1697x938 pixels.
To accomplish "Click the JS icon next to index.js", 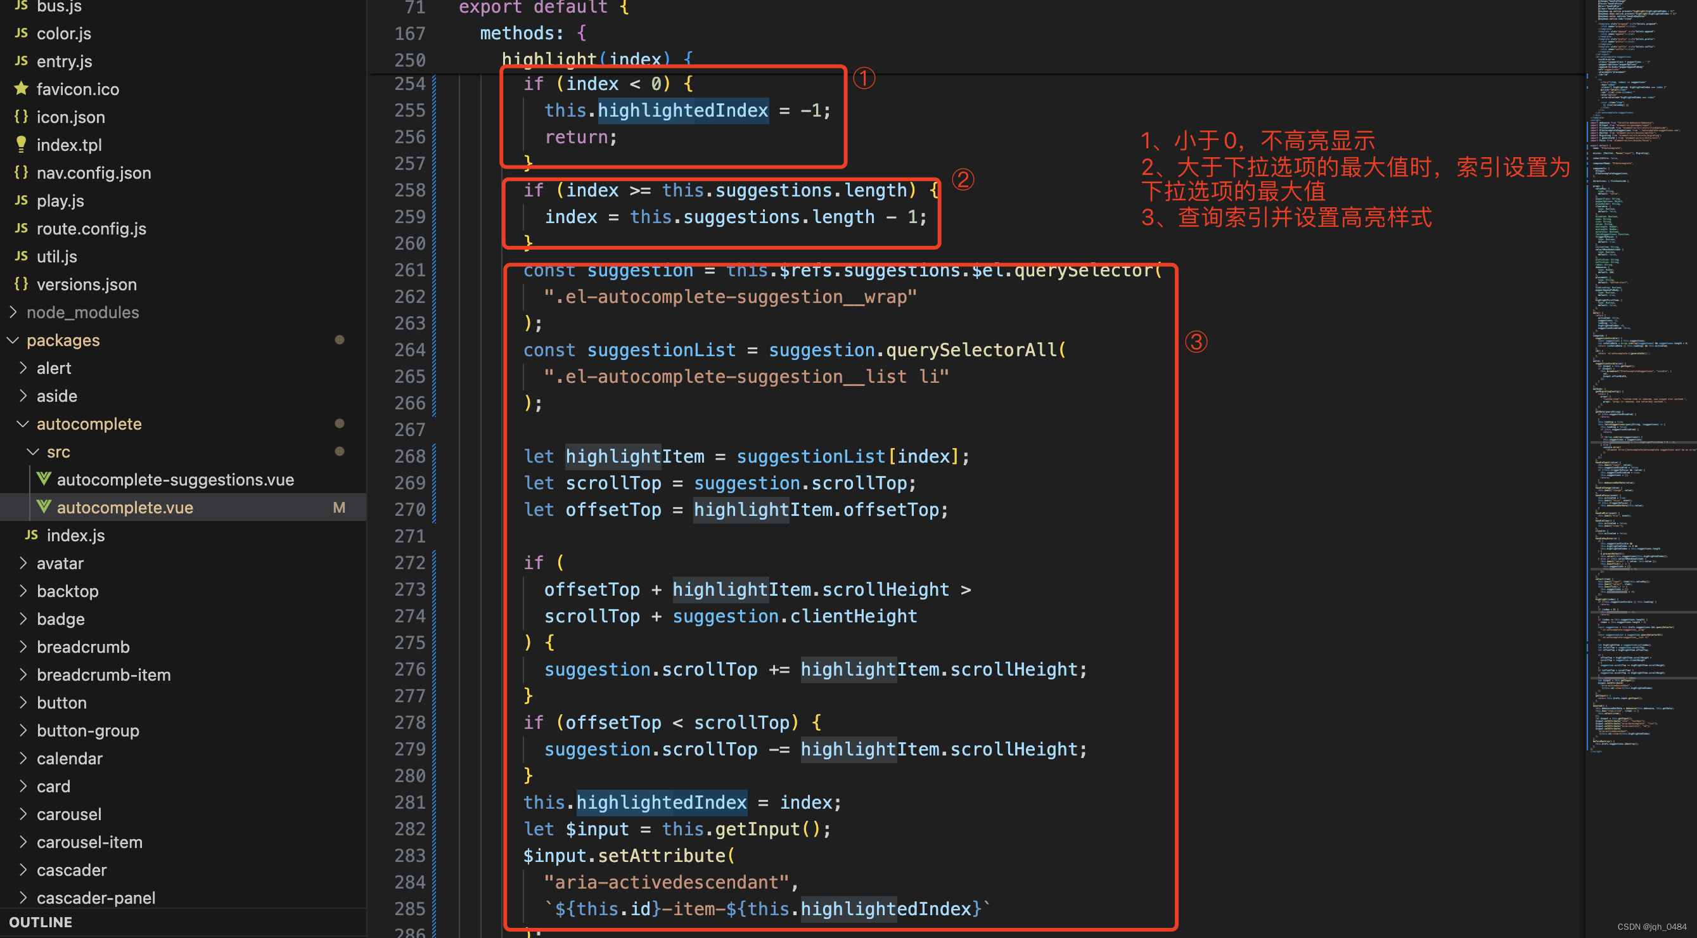I will click(30, 536).
